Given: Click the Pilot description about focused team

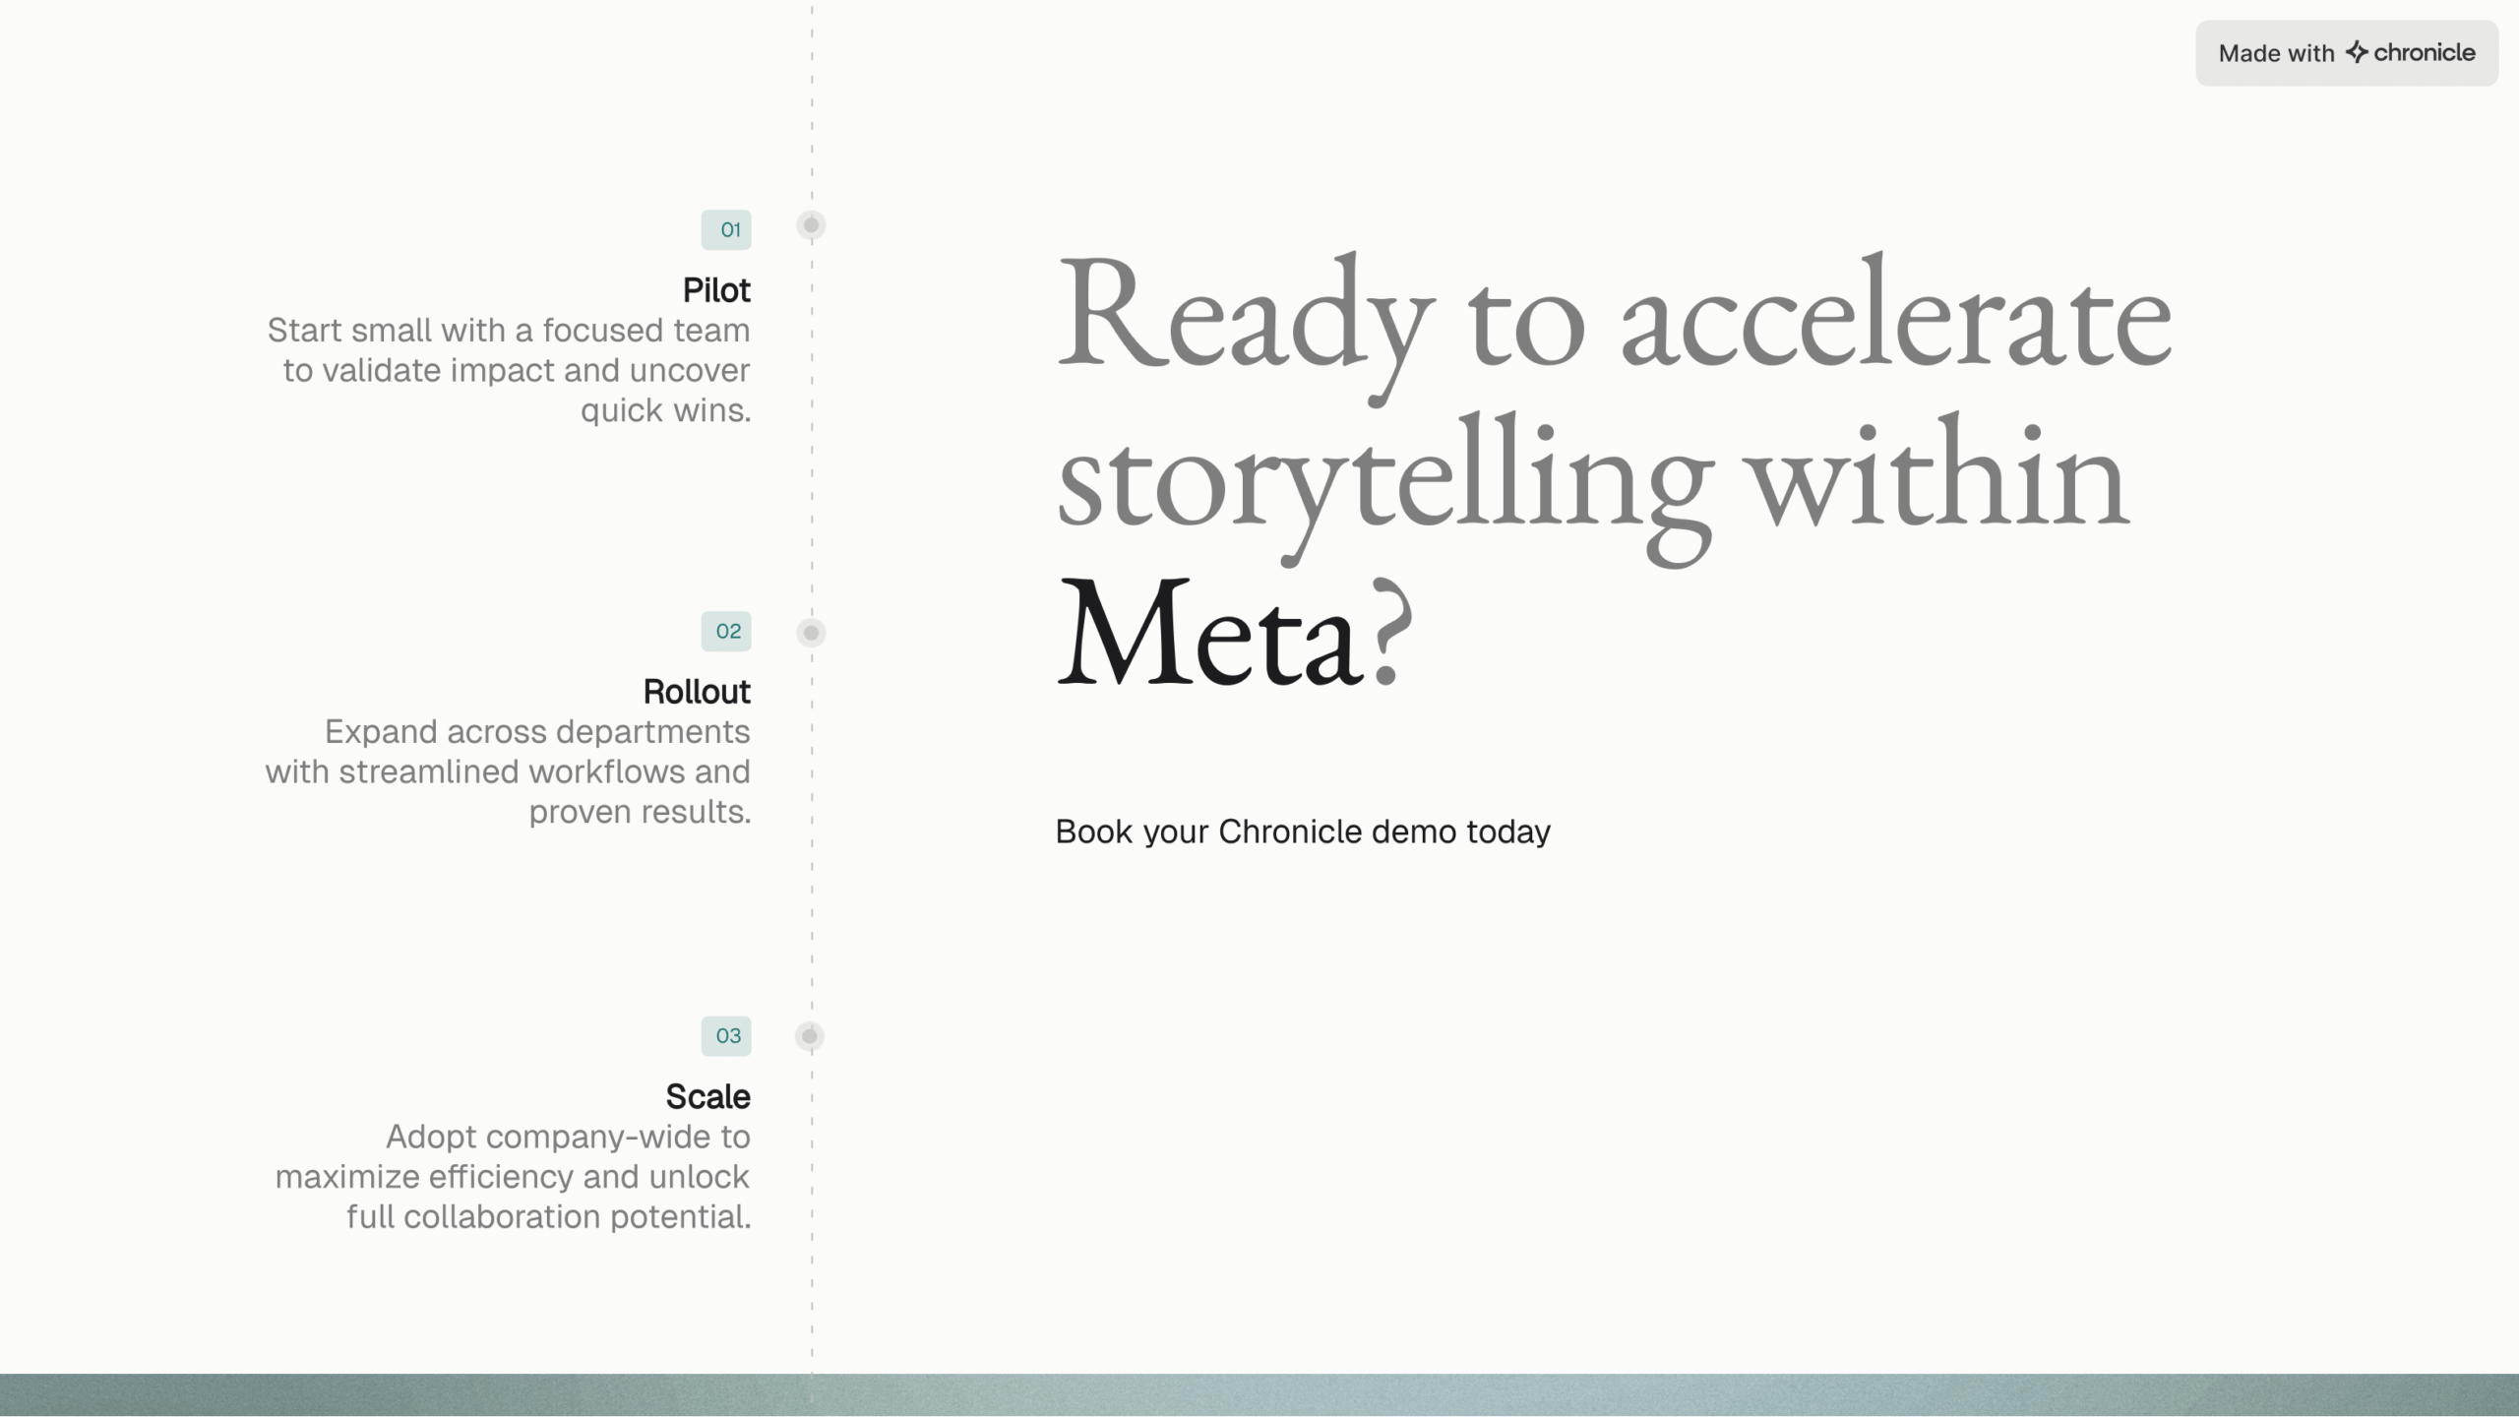Looking at the screenshot, I should click(509, 370).
